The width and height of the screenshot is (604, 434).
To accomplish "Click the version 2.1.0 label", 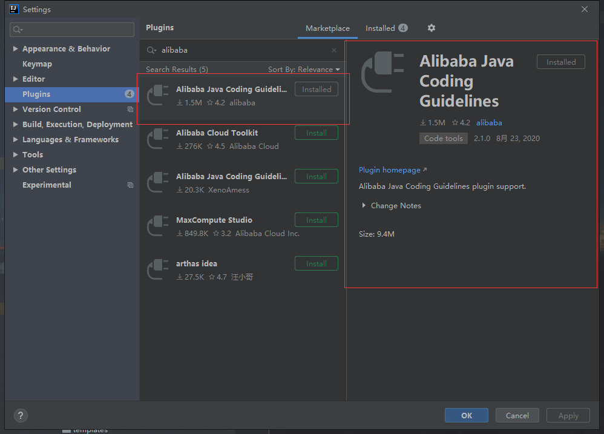I will coord(482,138).
